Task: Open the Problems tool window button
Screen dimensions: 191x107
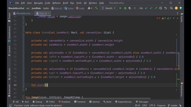Action: [64, 102]
